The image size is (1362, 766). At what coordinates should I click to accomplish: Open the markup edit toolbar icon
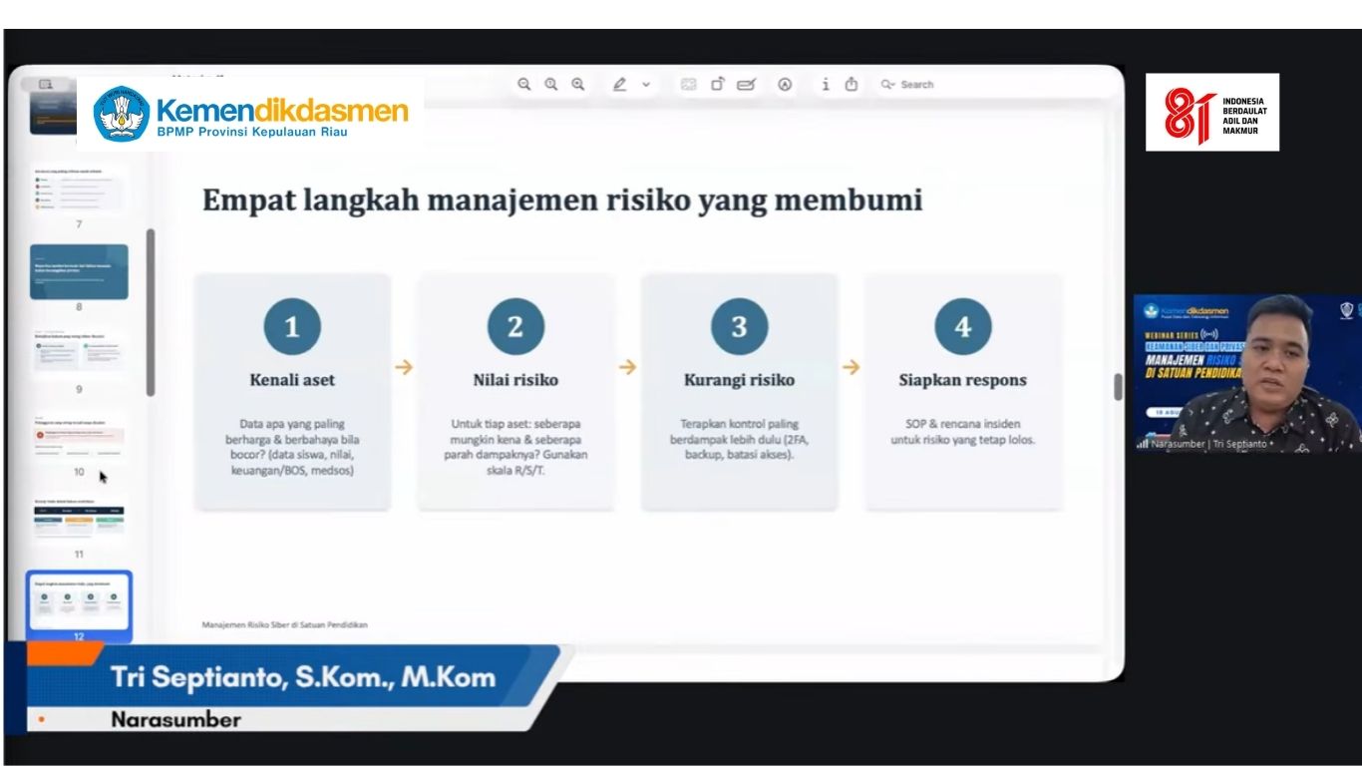746,85
